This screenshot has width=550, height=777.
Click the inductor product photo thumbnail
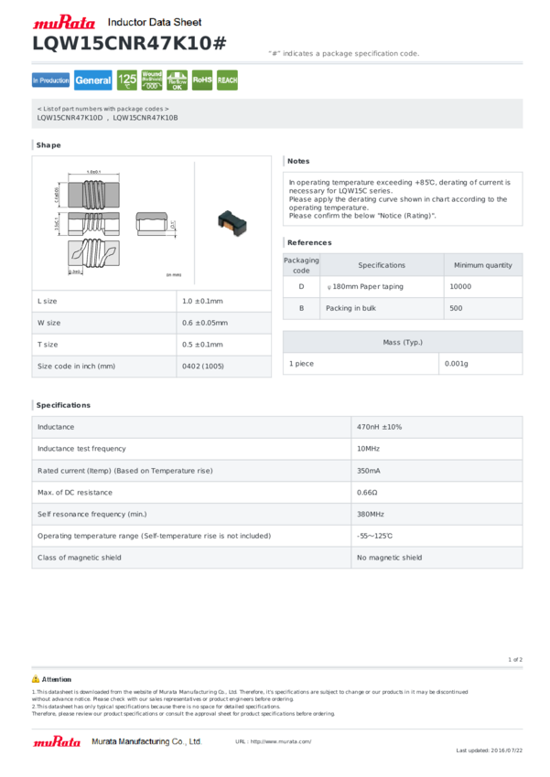point(232,222)
